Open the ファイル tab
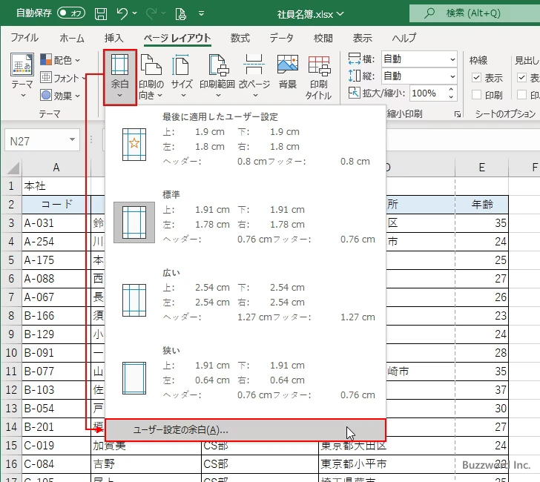Screen dimensions: 540x482 click(x=24, y=38)
